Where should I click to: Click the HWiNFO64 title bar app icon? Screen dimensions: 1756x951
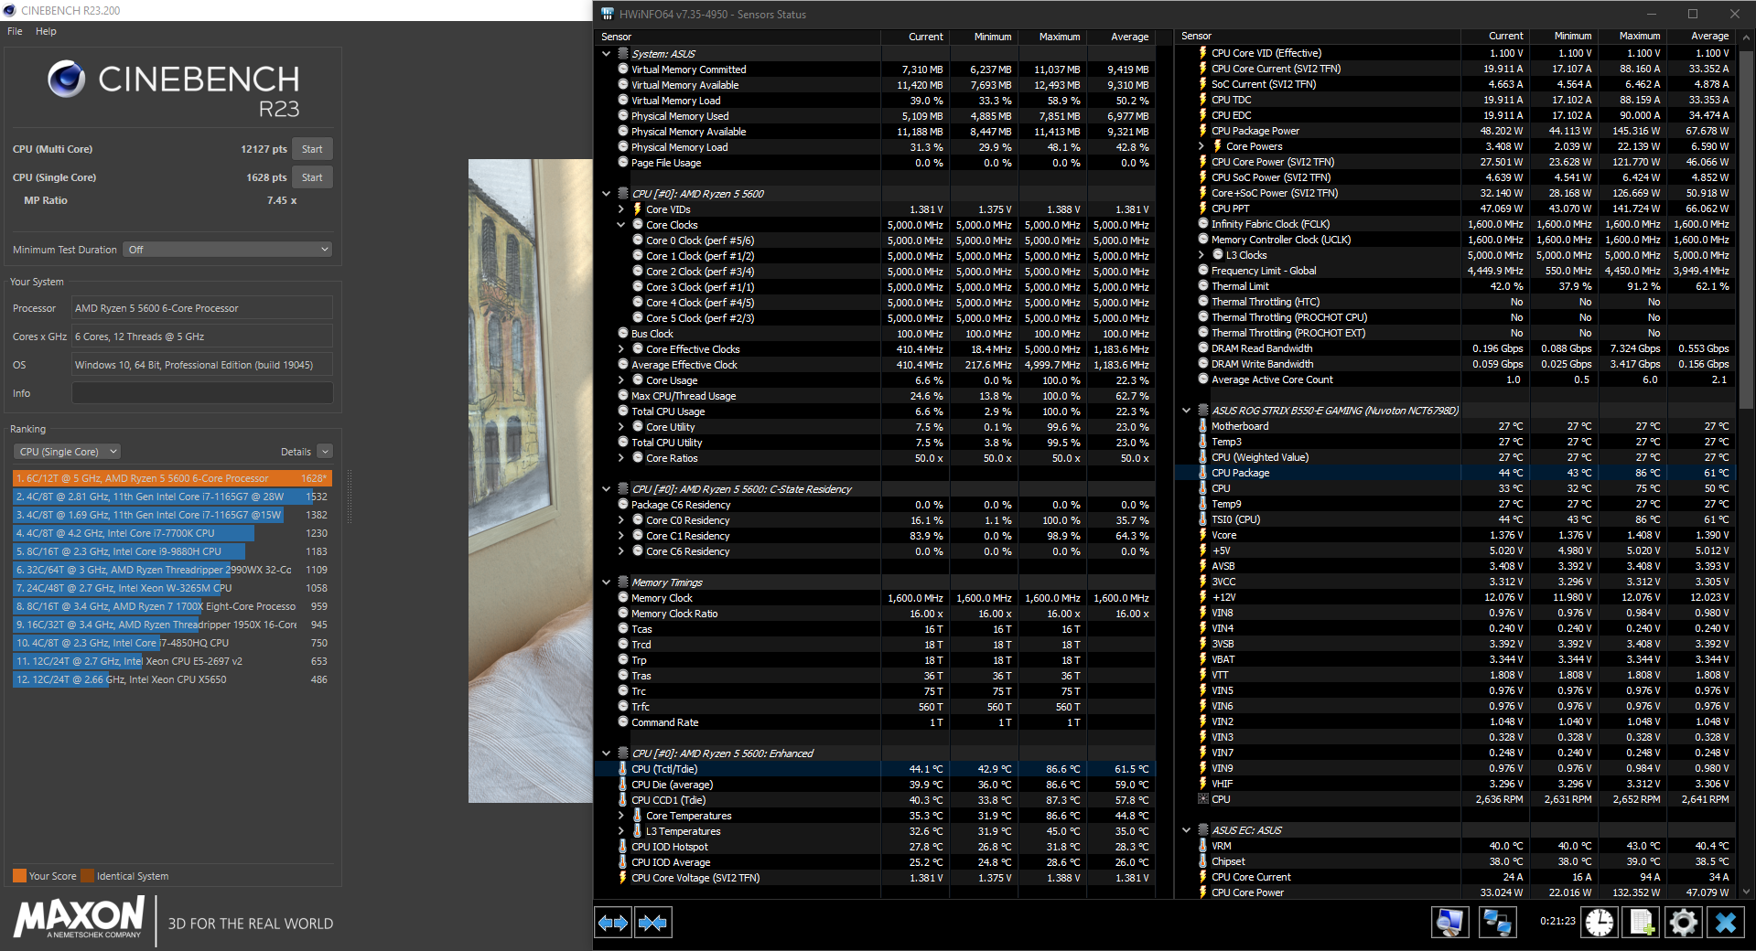tap(608, 14)
